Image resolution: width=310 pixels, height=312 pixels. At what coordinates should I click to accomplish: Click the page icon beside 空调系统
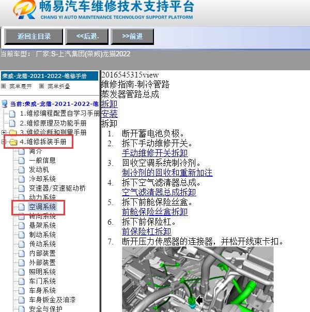[x=22, y=207]
